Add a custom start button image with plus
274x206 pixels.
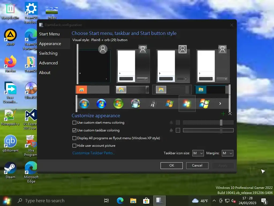tap(223, 114)
